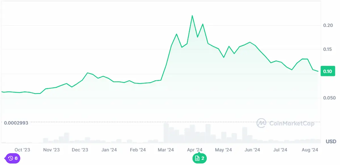Select Oct '23 on the time axis
Screen dimensions: 340x165
(x=22, y=150)
